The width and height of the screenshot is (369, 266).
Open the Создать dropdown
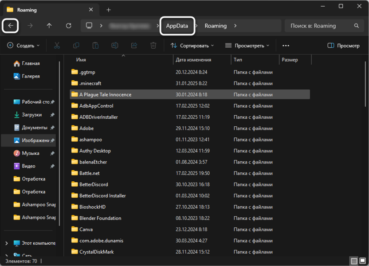point(24,46)
